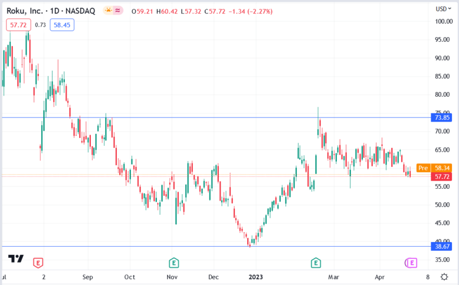459x285 pixels.
Task: Click the high value H60.42
Action: pyautogui.click(x=167, y=12)
